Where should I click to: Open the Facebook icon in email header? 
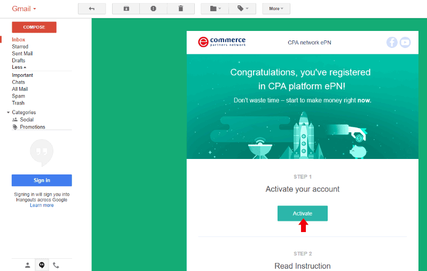[x=392, y=43]
